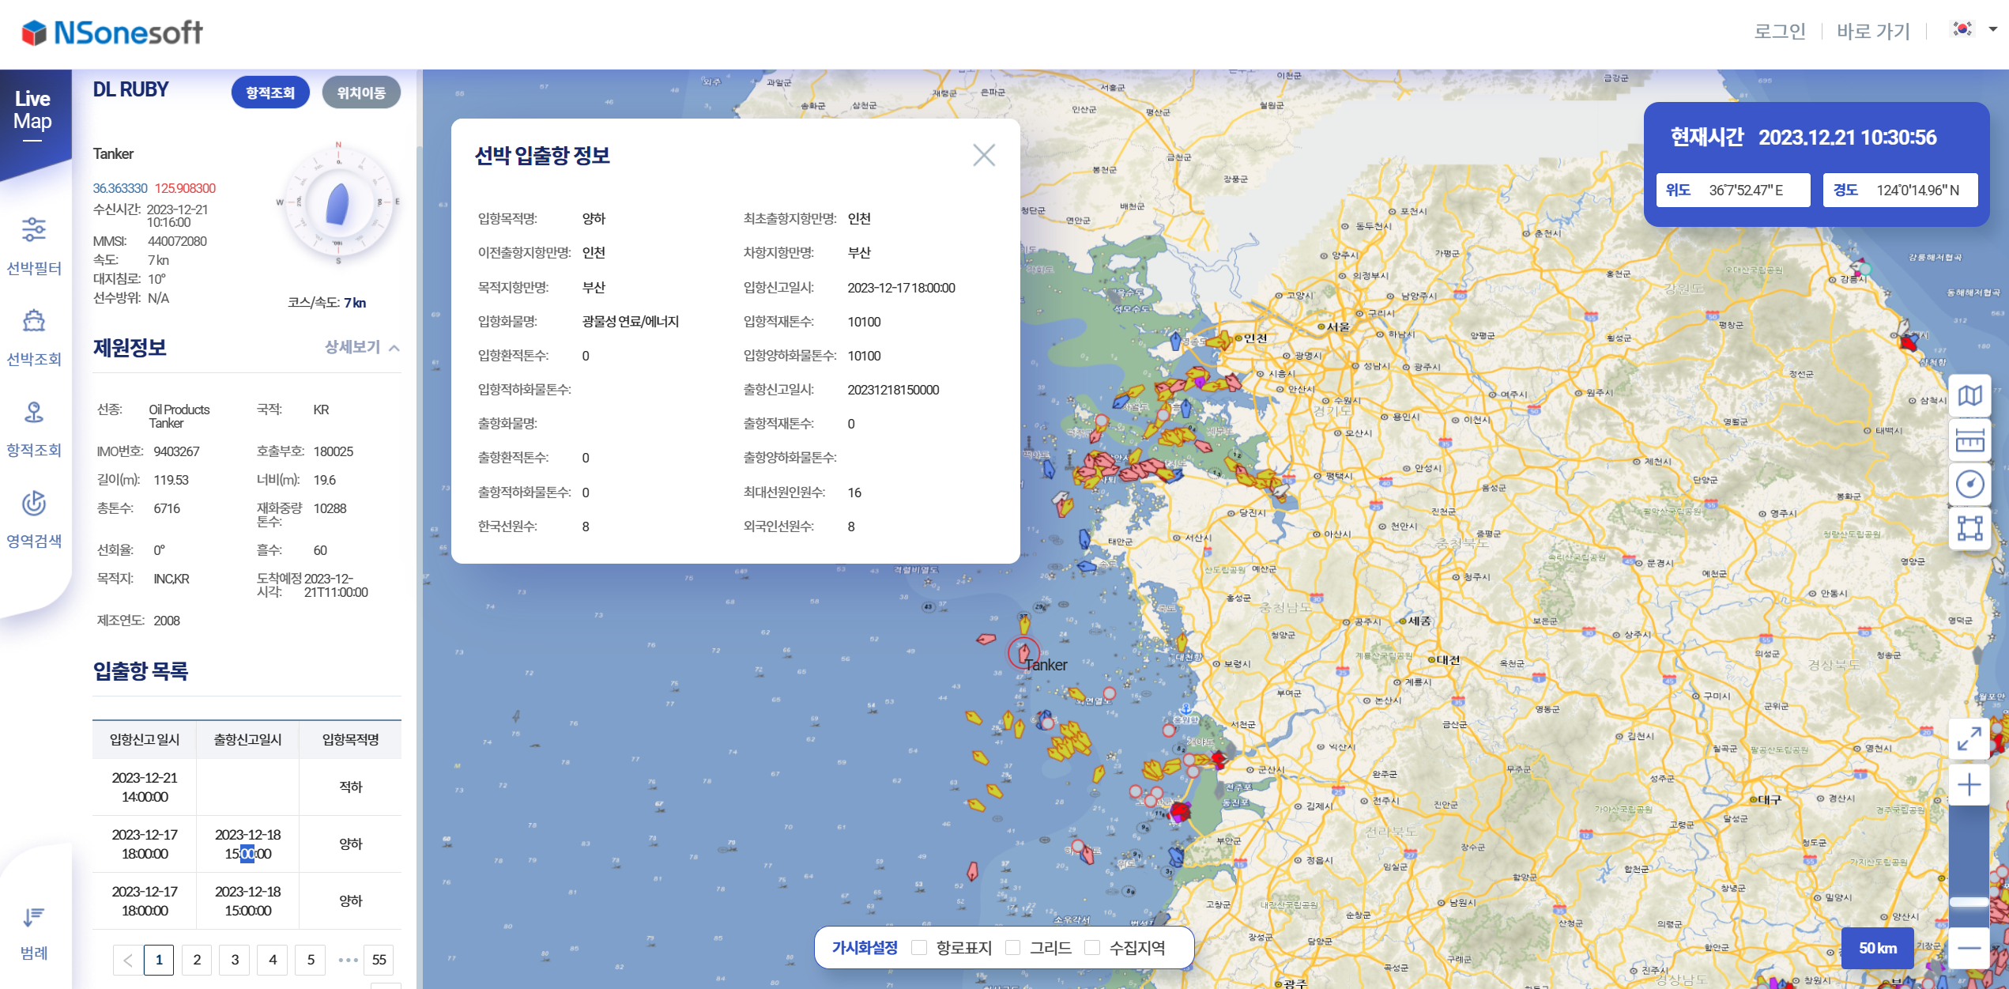2009x989 pixels.
Task: Click the ship heading compass dial
Action: (338, 204)
